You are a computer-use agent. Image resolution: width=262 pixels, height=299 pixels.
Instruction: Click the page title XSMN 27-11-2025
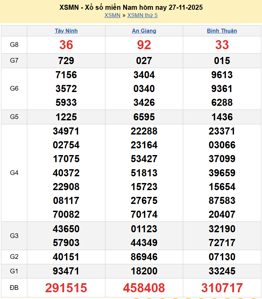(x=131, y=7)
